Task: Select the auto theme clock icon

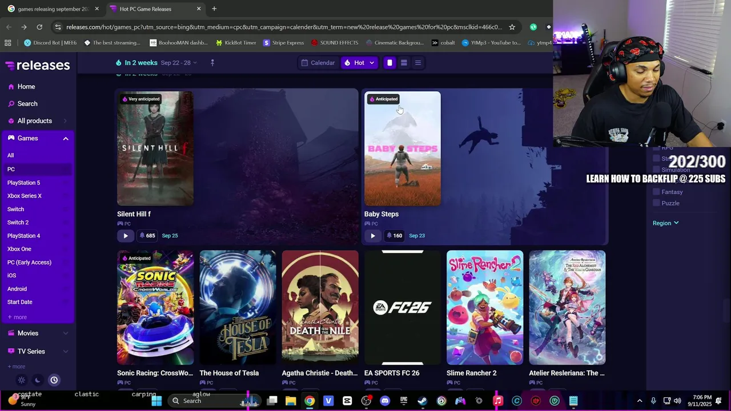Action: [x=54, y=380]
